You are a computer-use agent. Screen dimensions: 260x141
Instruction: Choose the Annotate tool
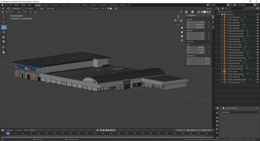[4, 47]
